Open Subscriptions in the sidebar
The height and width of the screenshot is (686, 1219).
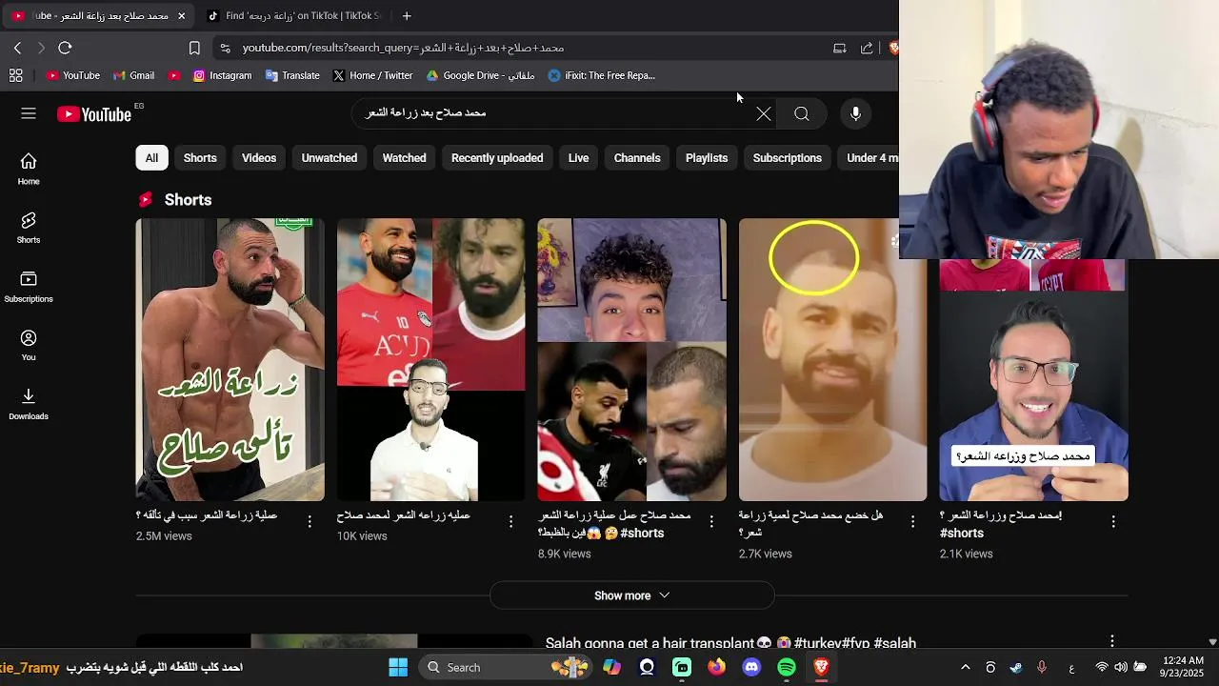point(29,287)
